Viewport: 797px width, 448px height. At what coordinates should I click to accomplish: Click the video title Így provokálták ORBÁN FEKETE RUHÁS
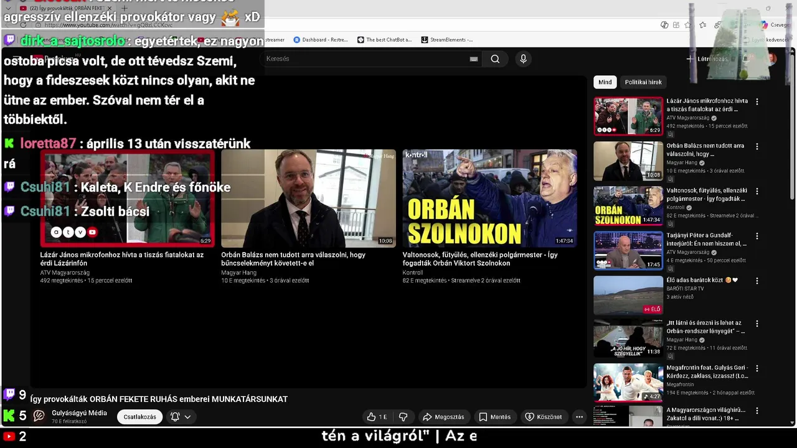pos(159,399)
